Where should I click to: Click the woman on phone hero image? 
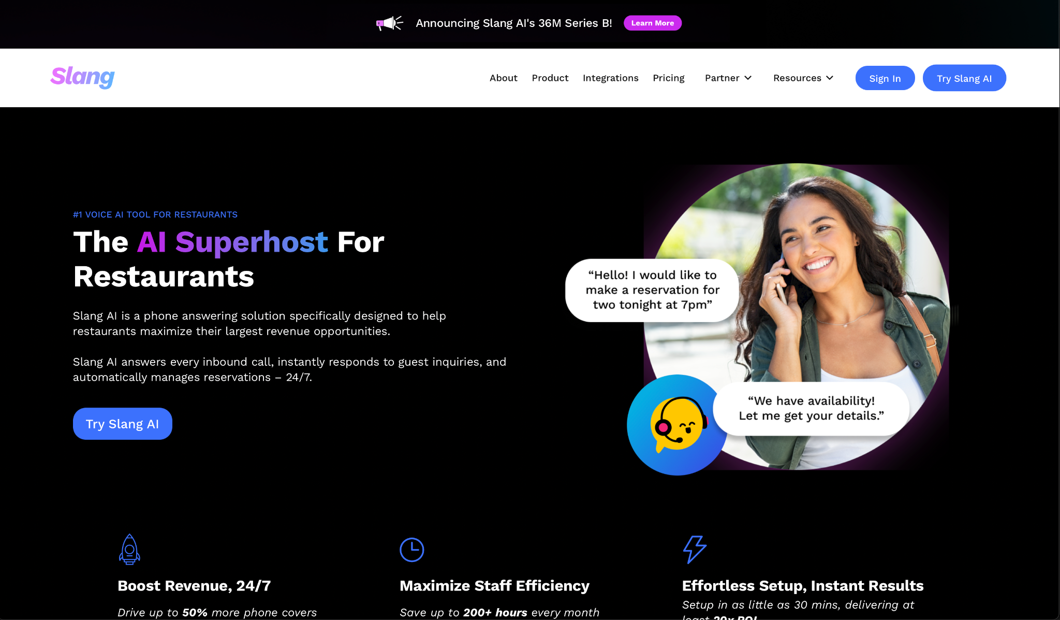click(x=828, y=290)
